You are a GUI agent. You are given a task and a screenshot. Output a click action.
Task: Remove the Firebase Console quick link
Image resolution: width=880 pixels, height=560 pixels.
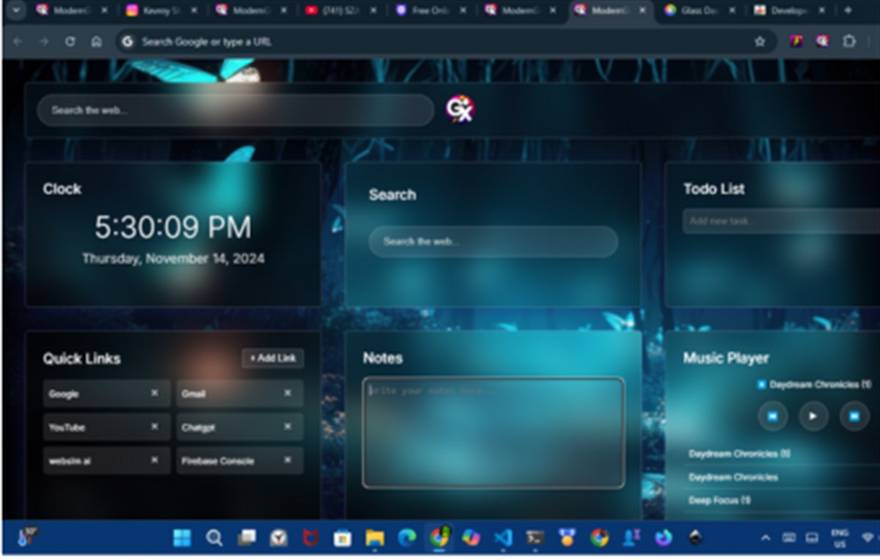287,460
